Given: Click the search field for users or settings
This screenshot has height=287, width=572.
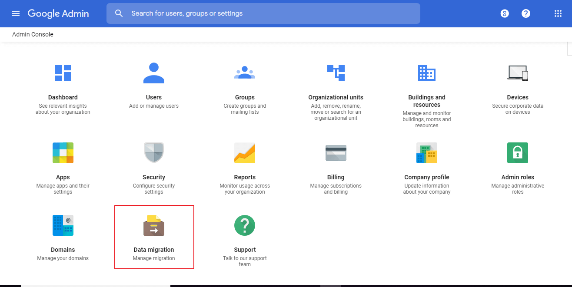Looking at the screenshot, I should pos(269,13).
